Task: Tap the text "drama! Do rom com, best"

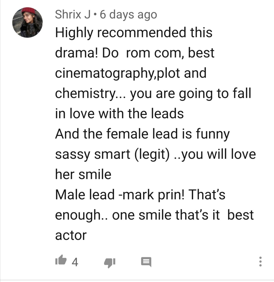Action: point(135,53)
